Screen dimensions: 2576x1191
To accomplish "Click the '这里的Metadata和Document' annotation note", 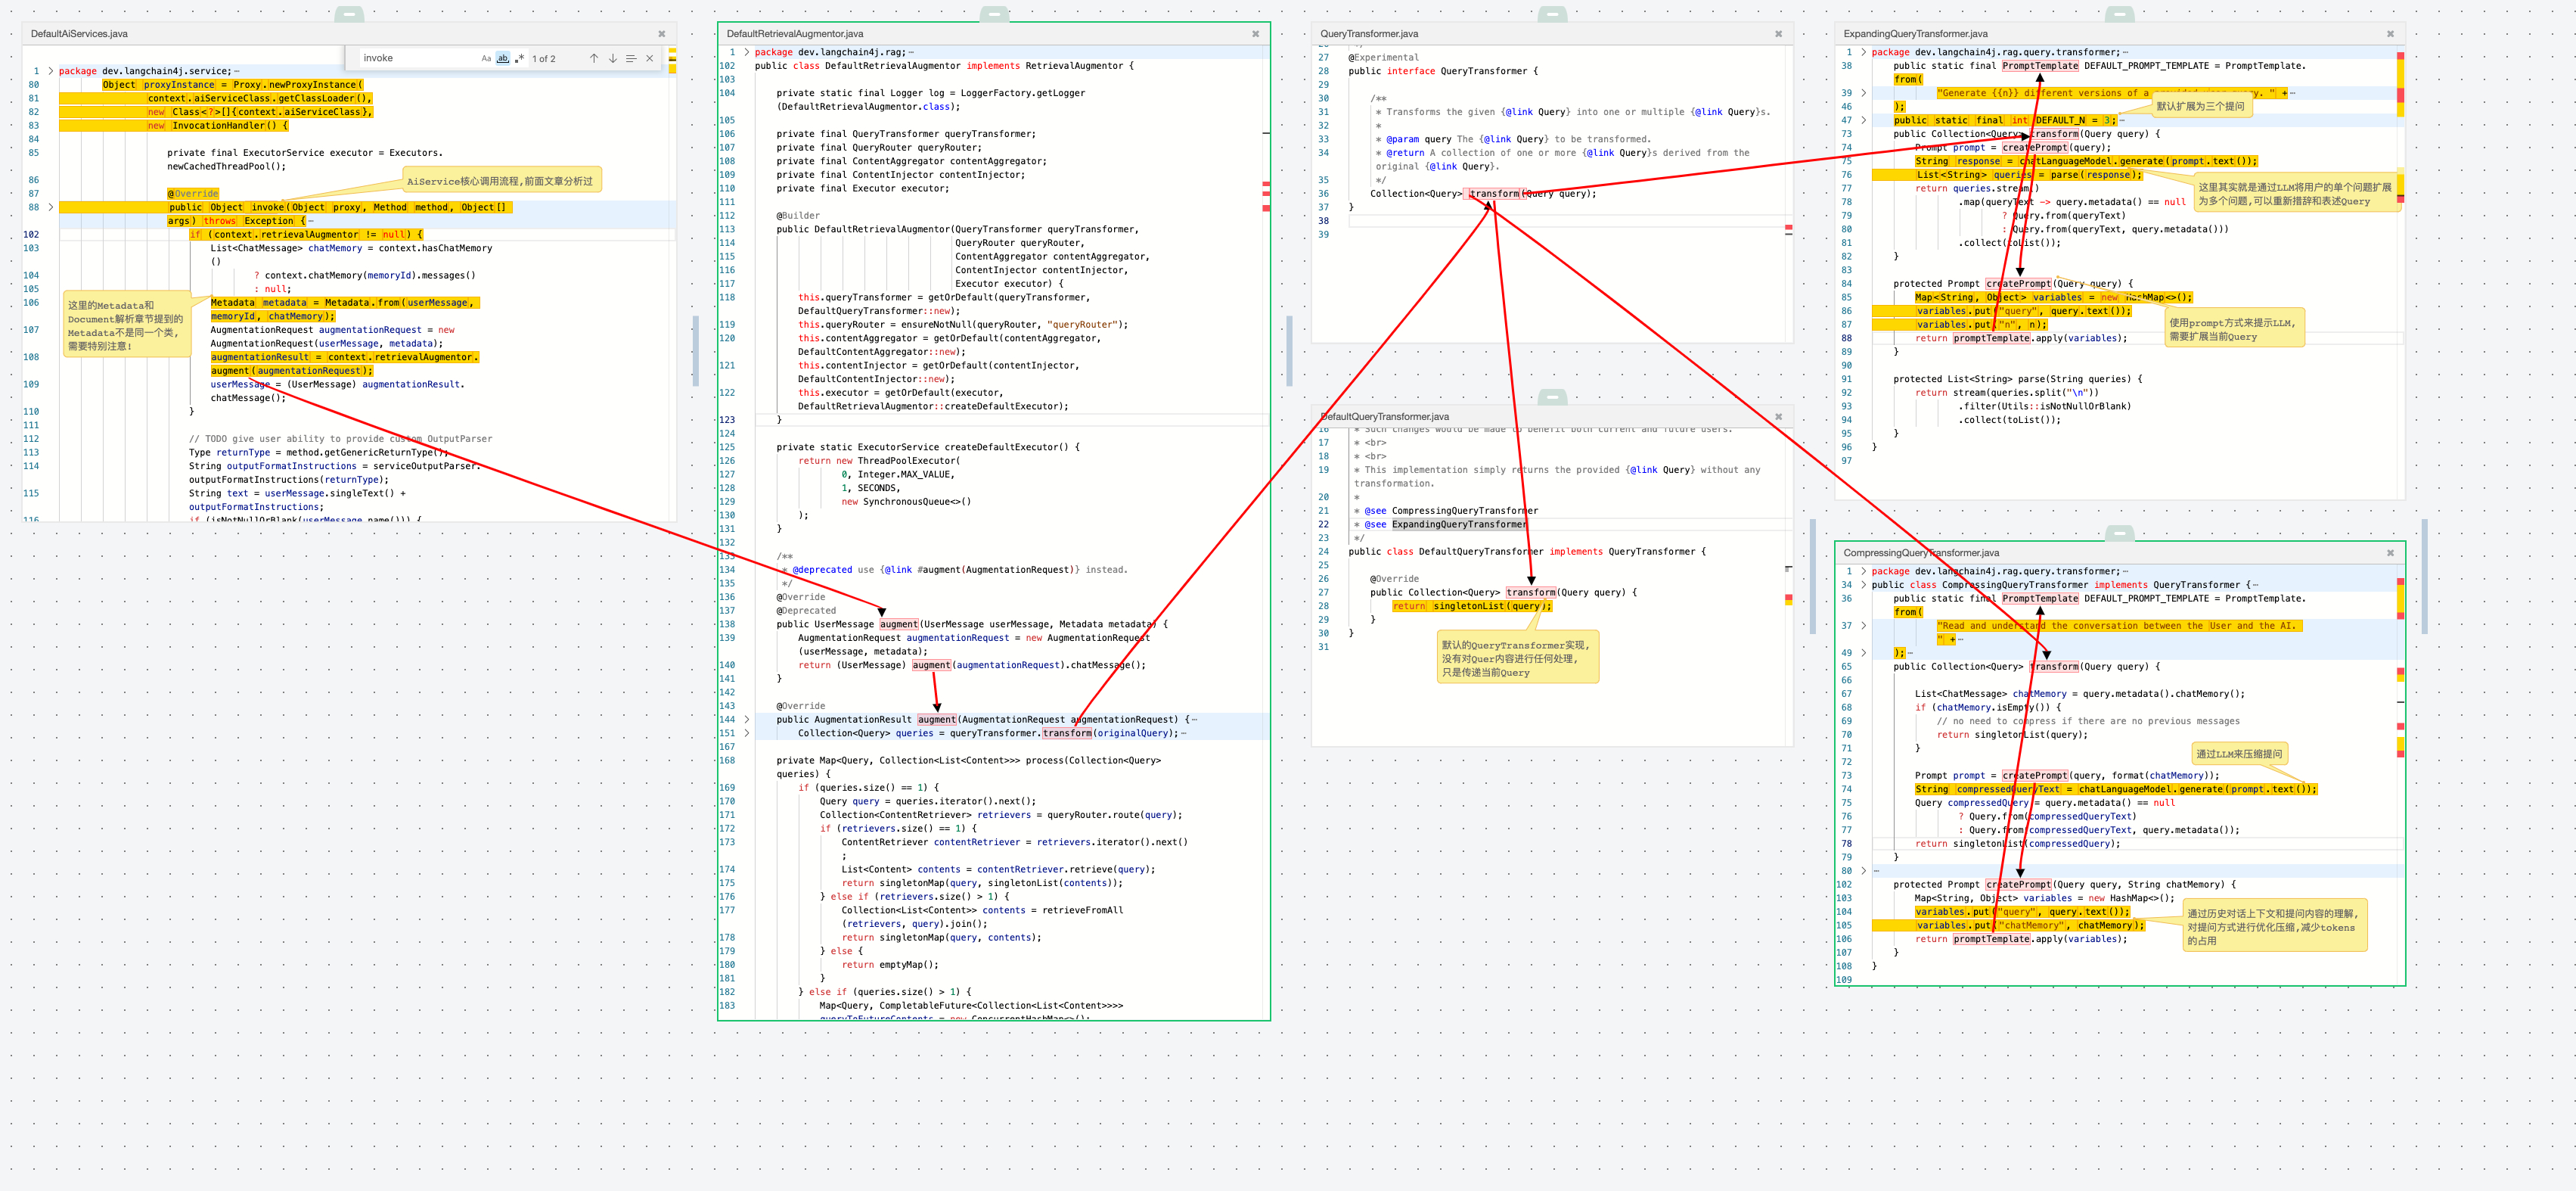I will pos(126,325).
